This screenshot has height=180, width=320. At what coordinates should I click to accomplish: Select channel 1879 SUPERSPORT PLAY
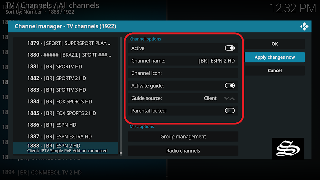tap(66, 43)
